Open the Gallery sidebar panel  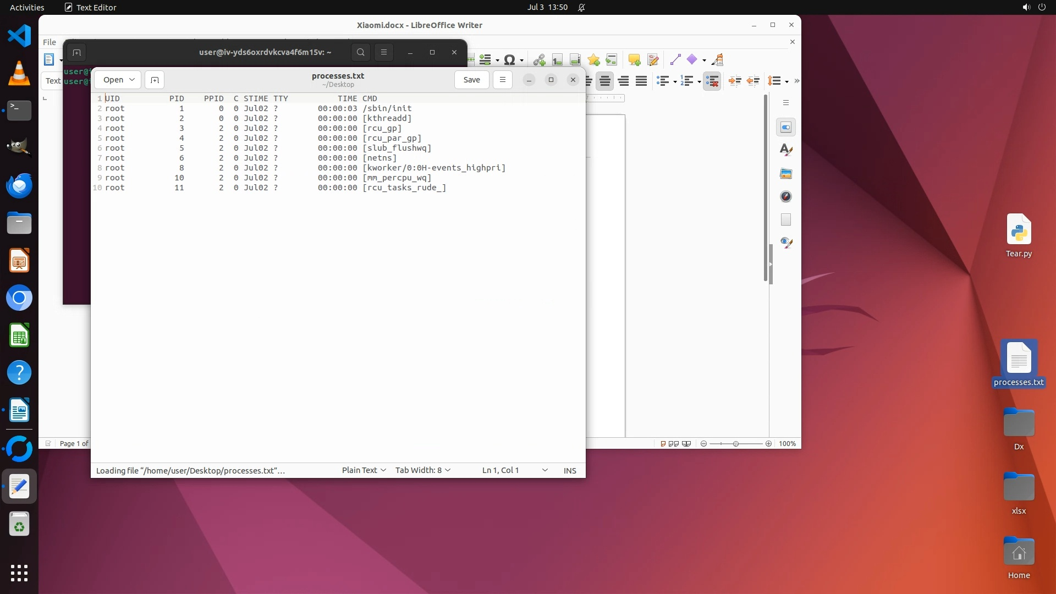[x=786, y=174]
